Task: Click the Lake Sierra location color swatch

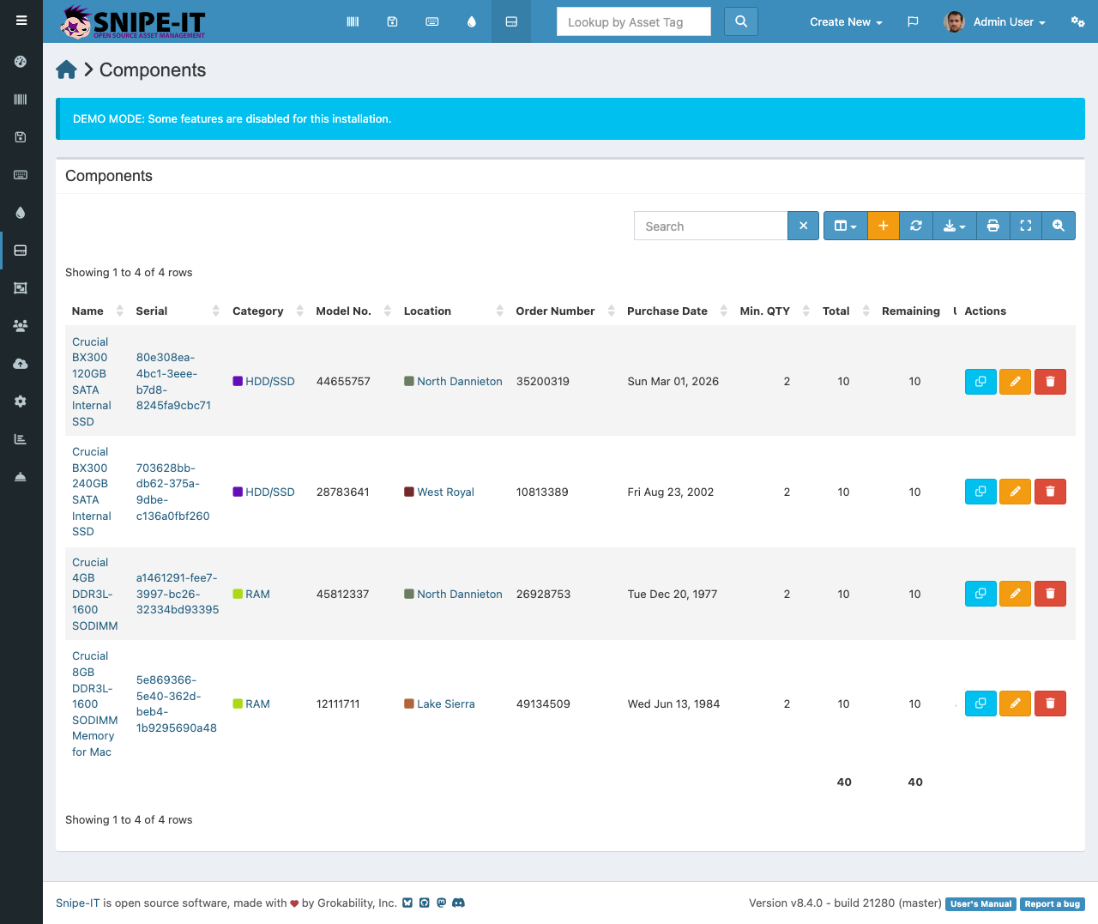Action: pos(409,704)
